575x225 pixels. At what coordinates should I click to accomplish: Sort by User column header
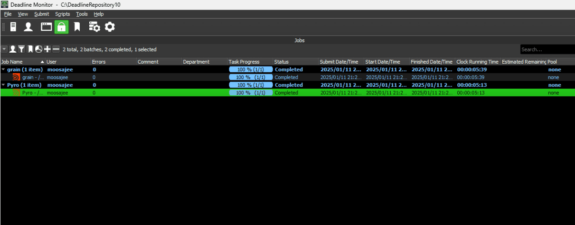point(68,62)
